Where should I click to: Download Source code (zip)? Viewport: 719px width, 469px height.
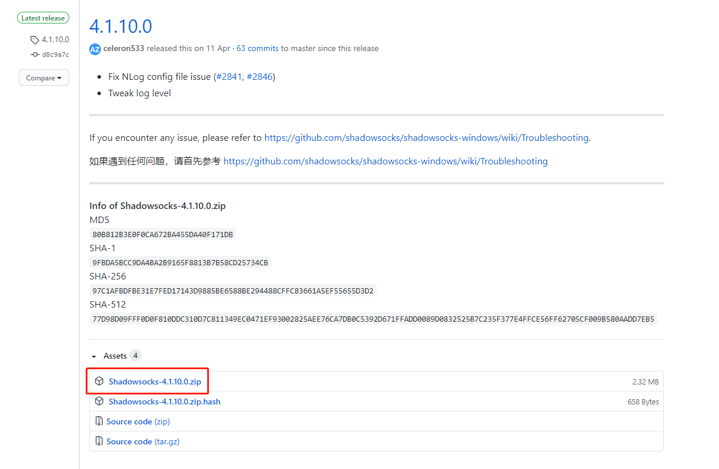(x=138, y=421)
